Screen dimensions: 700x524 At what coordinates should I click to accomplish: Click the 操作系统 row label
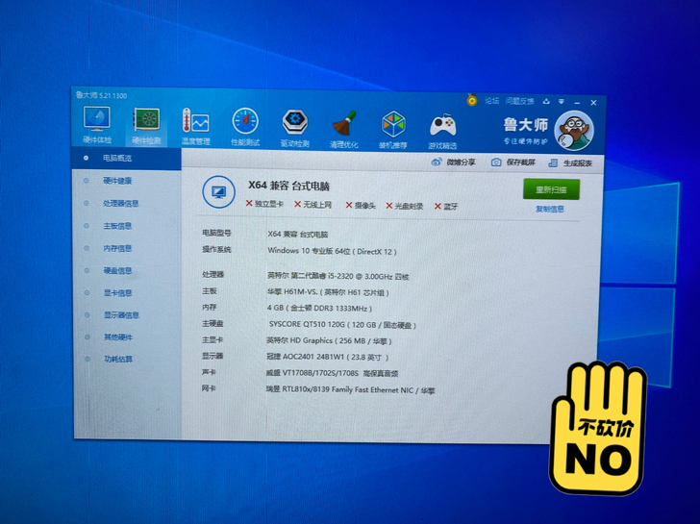216,249
